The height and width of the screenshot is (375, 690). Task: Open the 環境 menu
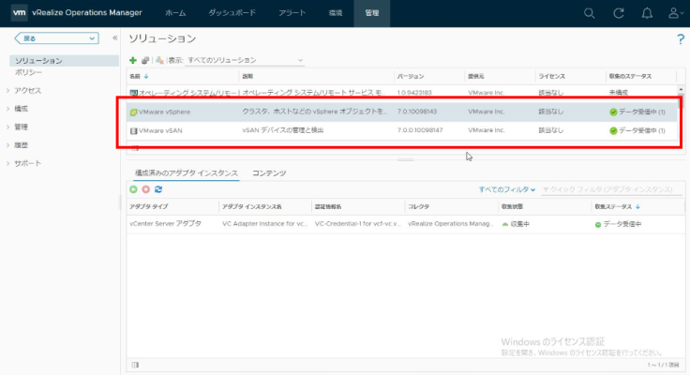point(336,13)
